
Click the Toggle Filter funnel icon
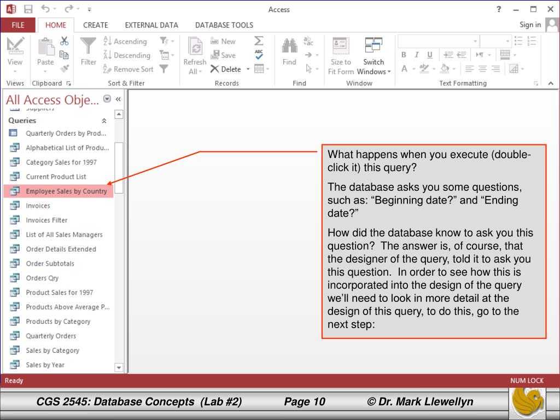point(164,68)
